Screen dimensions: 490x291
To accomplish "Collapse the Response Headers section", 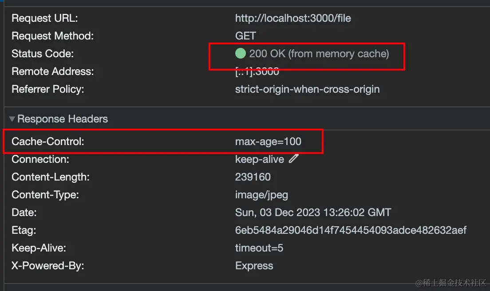I will [x=12, y=119].
